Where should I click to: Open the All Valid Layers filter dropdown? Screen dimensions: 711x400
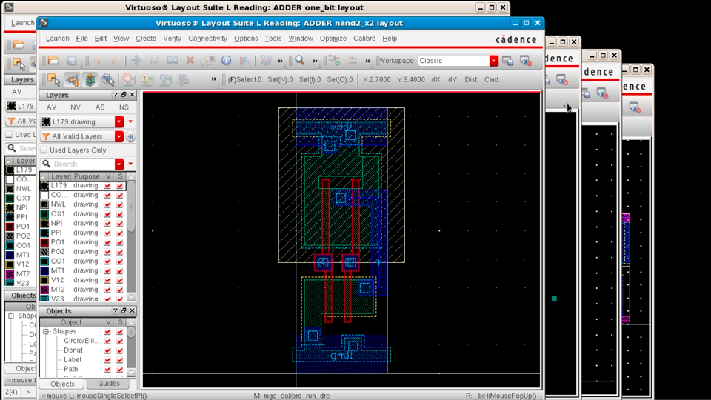(x=119, y=136)
